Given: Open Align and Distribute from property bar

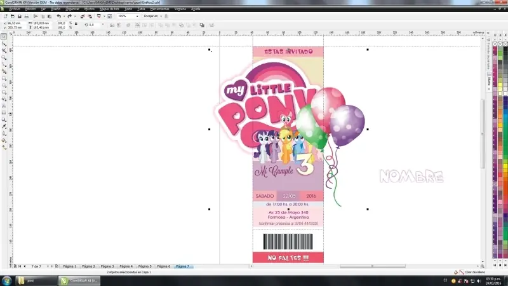Looking at the screenshot, I should [x=211, y=25].
